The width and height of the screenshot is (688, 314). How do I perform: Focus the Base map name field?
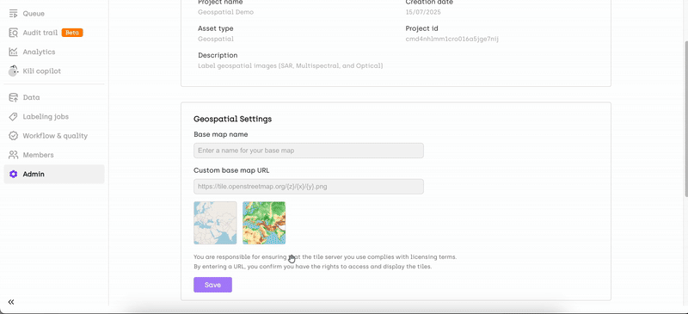(309, 151)
